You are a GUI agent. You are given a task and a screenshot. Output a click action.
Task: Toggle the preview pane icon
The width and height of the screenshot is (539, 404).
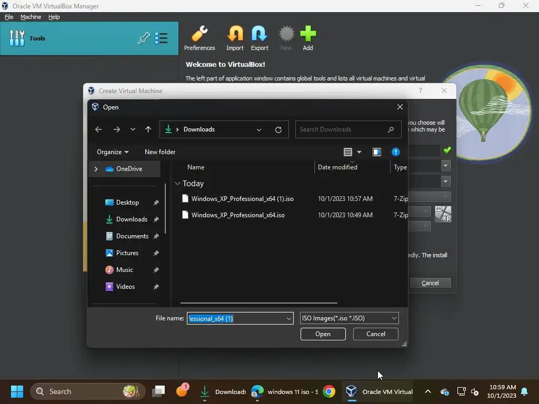pyautogui.click(x=377, y=152)
